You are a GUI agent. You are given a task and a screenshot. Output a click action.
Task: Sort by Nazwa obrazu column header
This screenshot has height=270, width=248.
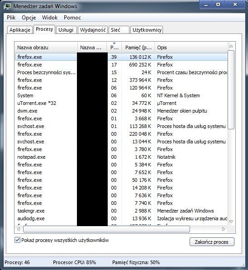pyautogui.click(x=46, y=47)
